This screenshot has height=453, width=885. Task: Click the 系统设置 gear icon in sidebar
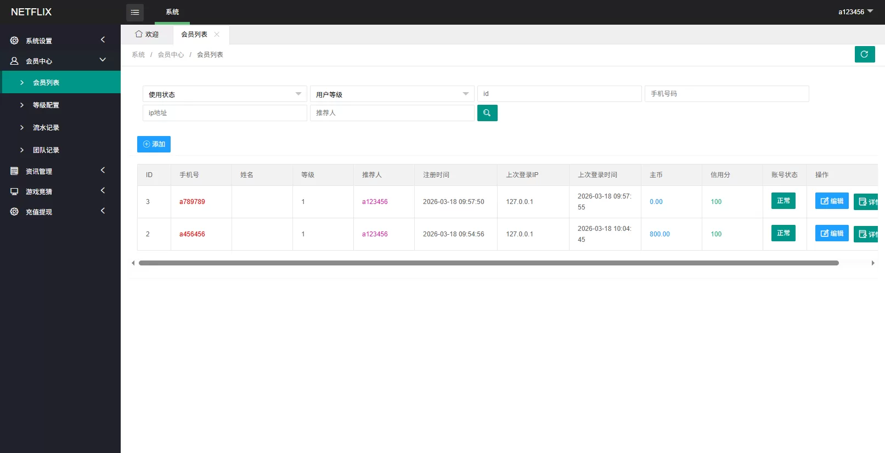pos(14,41)
